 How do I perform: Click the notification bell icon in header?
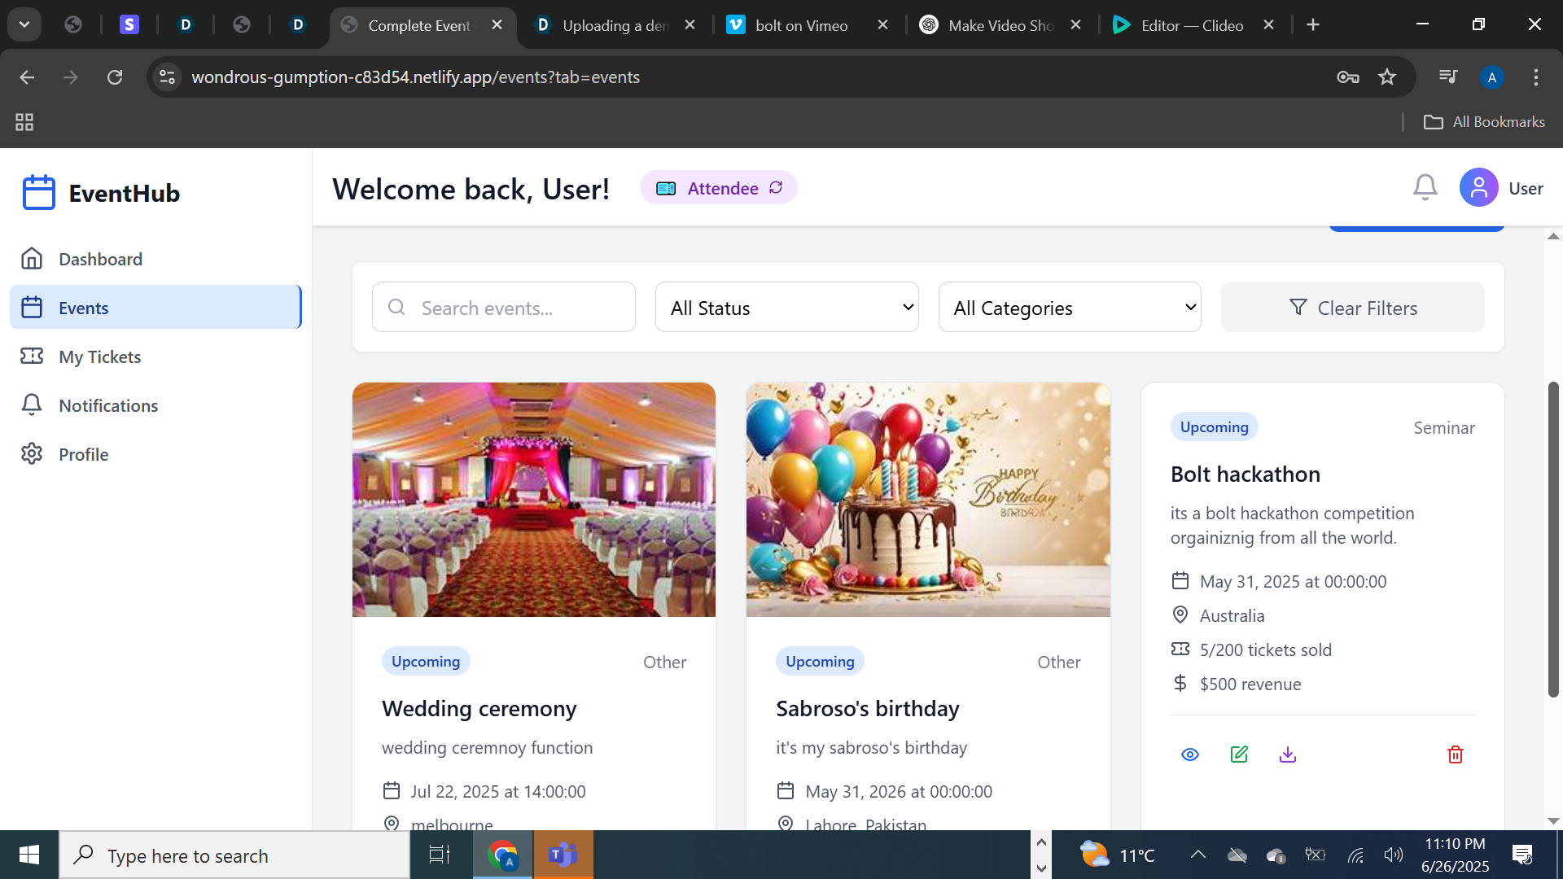(1425, 188)
